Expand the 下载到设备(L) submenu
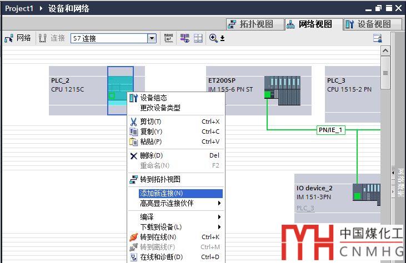 (x=176, y=227)
